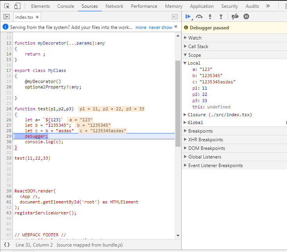Click the debugger; statement on line 29
Image resolution: width=287 pixels, height=252 pixels.
tap(36, 136)
